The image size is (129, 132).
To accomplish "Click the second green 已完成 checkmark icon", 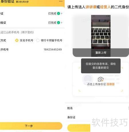I will tap(58, 23).
